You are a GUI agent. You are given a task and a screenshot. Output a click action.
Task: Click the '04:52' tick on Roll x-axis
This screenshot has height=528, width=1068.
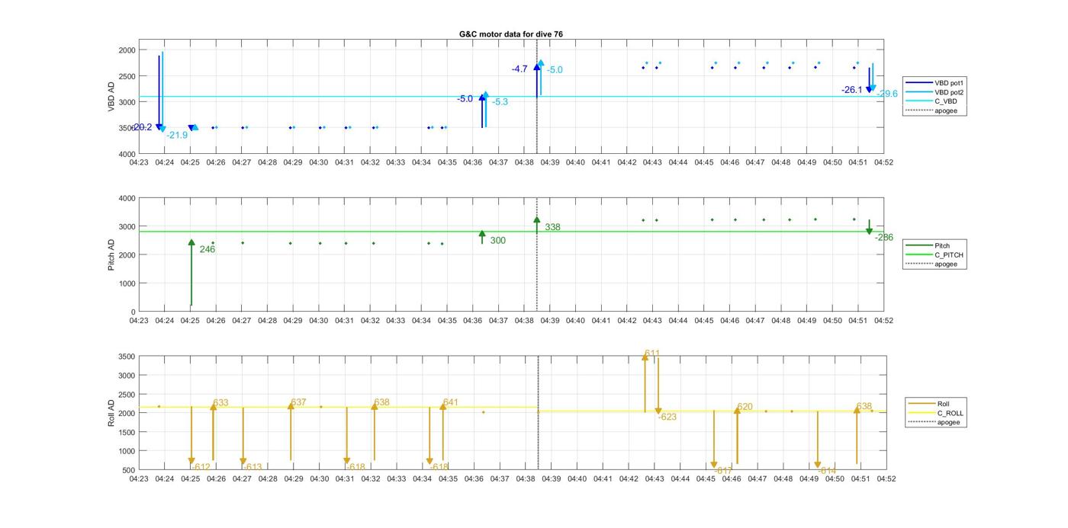[886, 479]
